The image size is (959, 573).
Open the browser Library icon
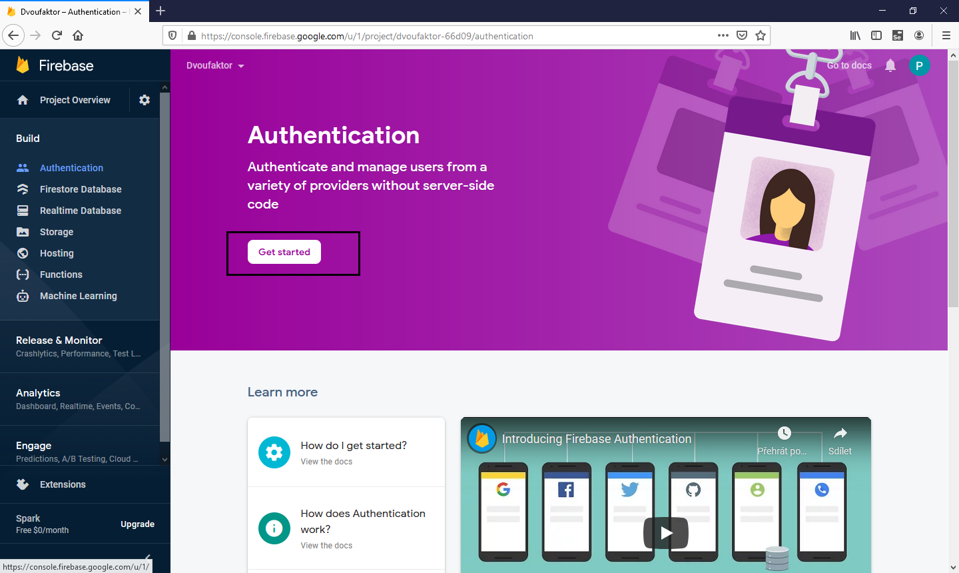click(855, 36)
